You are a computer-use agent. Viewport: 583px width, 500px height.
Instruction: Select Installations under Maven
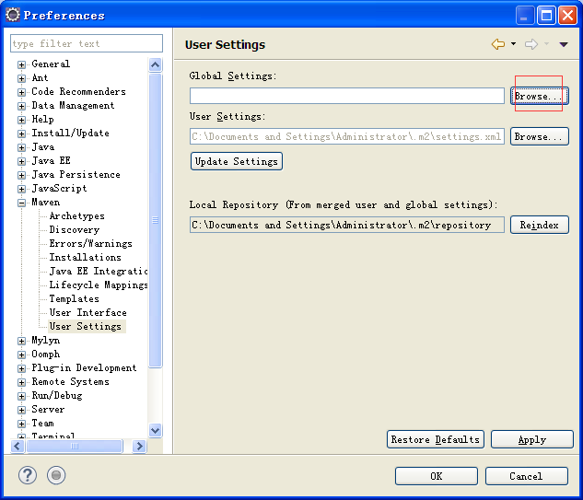(85, 257)
